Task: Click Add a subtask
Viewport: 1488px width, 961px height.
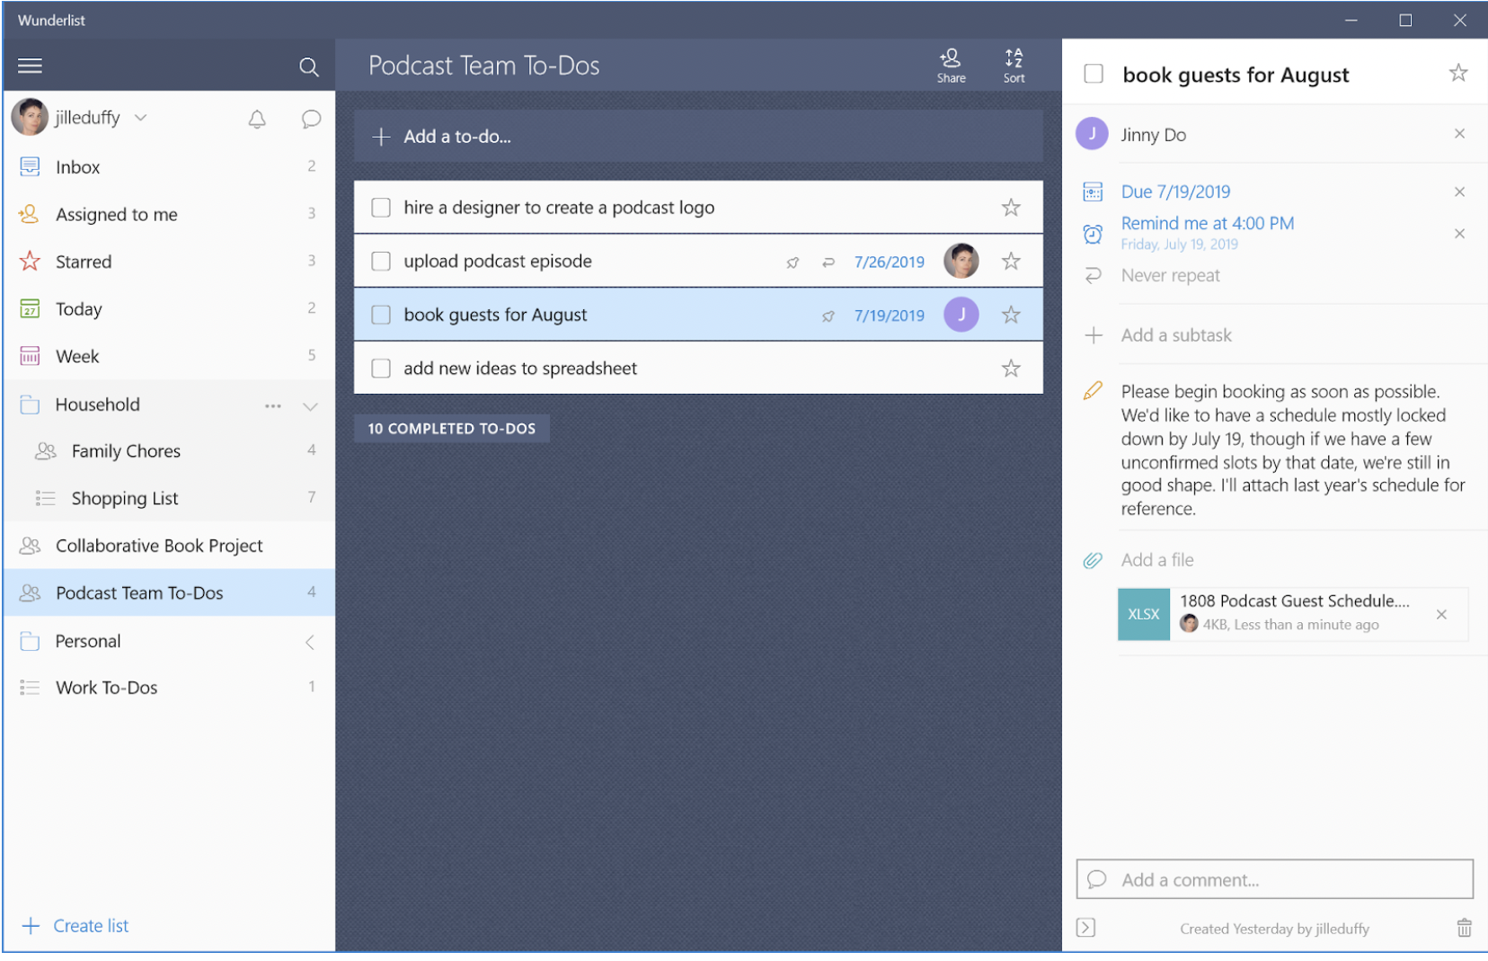Action: coord(1175,335)
